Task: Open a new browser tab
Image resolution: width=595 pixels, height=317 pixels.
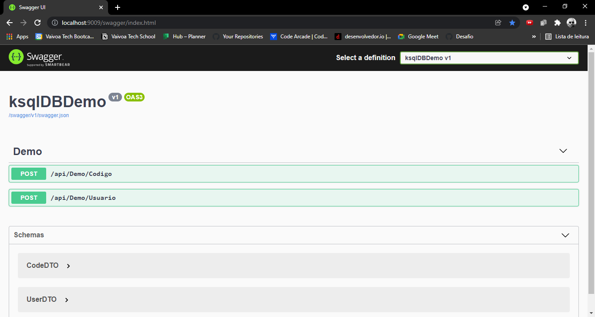Action: 118,7
